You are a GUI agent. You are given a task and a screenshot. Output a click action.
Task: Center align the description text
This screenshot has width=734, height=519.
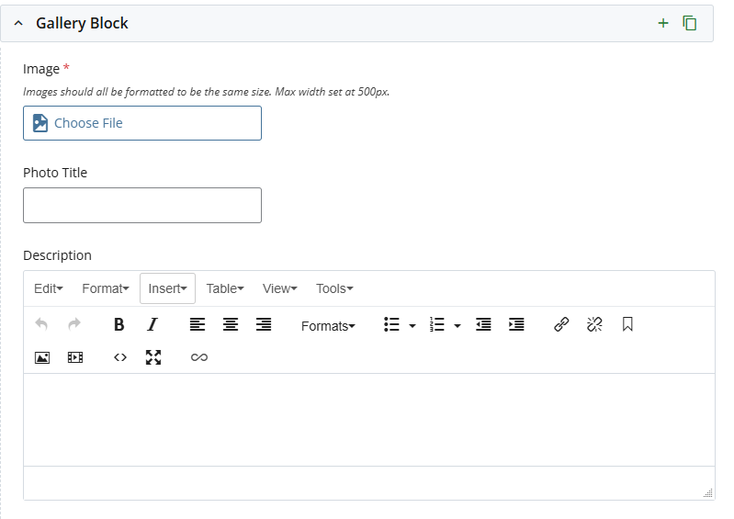(231, 324)
